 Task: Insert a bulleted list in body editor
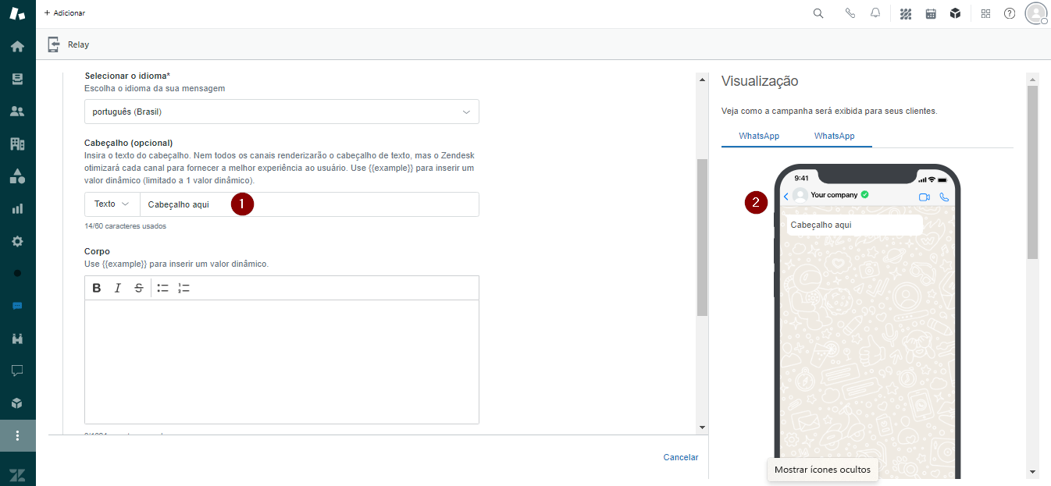(x=163, y=288)
